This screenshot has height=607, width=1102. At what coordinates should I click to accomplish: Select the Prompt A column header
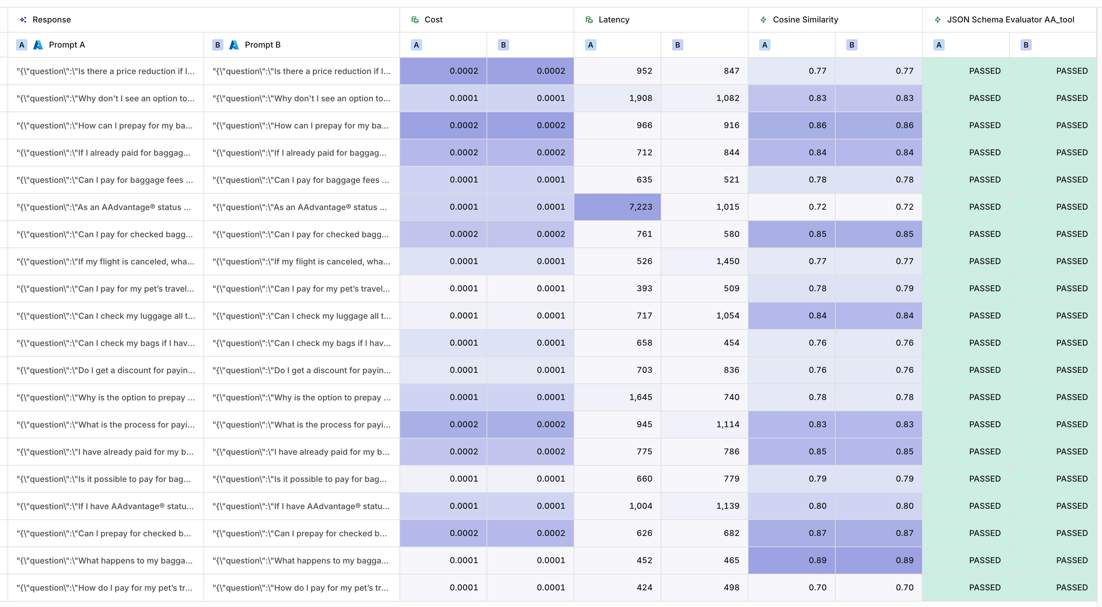[x=67, y=45]
